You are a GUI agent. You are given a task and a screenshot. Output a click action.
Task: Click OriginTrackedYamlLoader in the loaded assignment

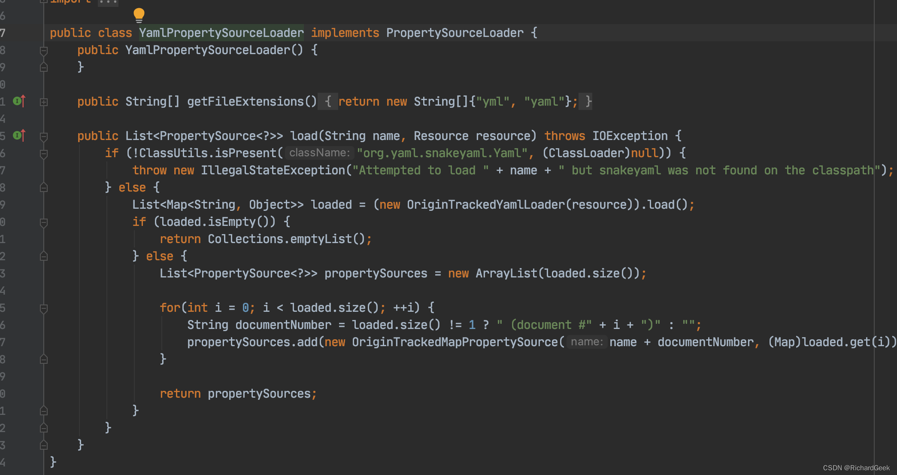[x=485, y=205]
